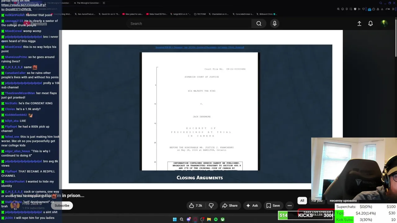Subscribe to the Free Jack D channel

click(62, 206)
